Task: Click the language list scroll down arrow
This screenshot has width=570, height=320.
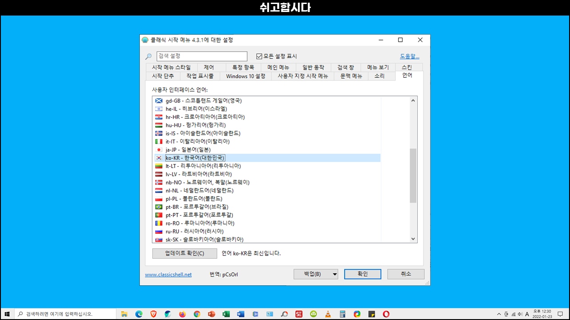Action: tap(413, 239)
